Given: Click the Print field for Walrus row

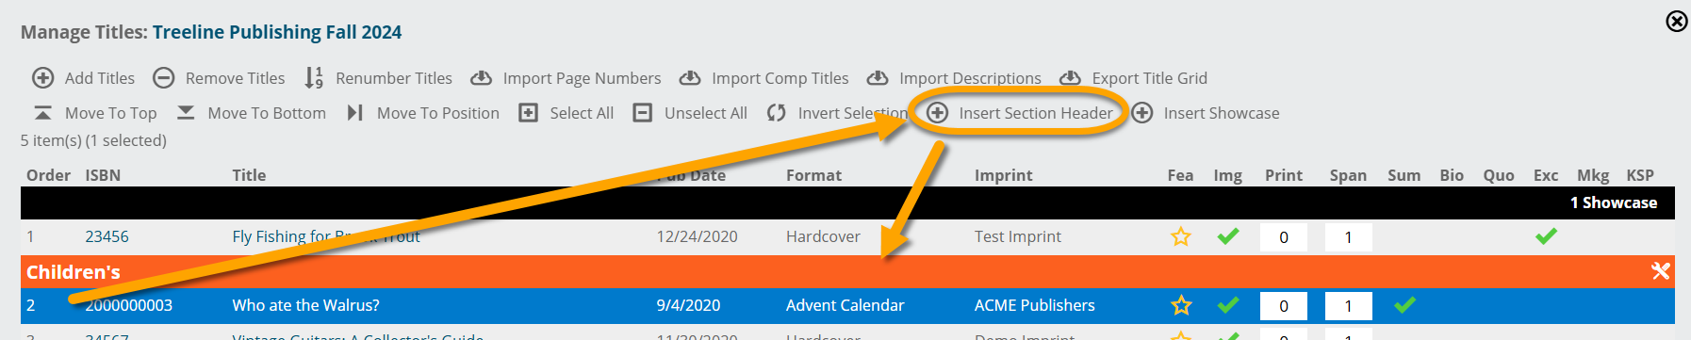Looking at the screenshot, I should pyautogui.click(x=1283, y=306).
